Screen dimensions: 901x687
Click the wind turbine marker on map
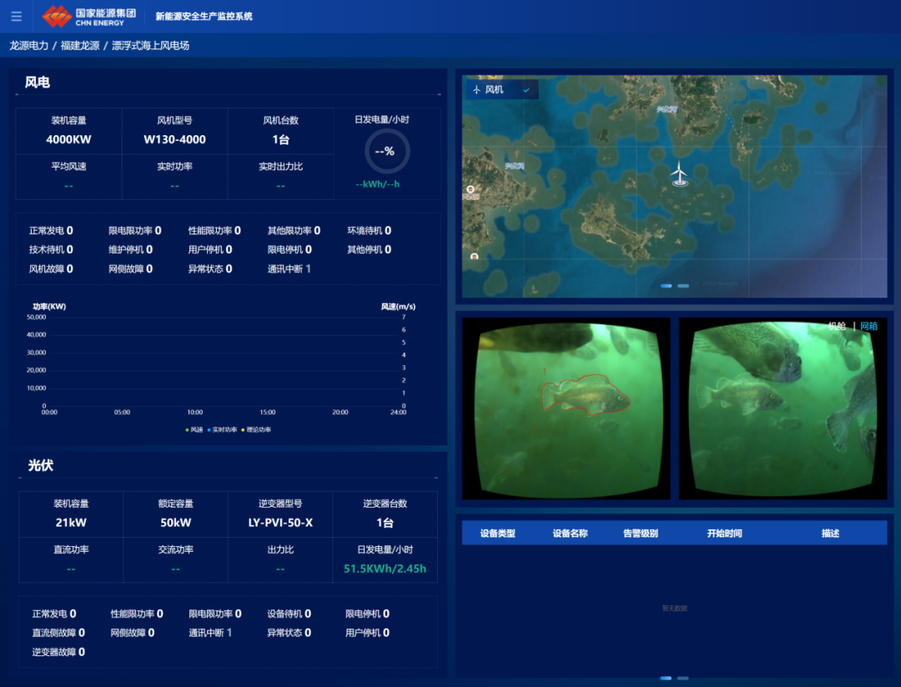pos(680,173)
